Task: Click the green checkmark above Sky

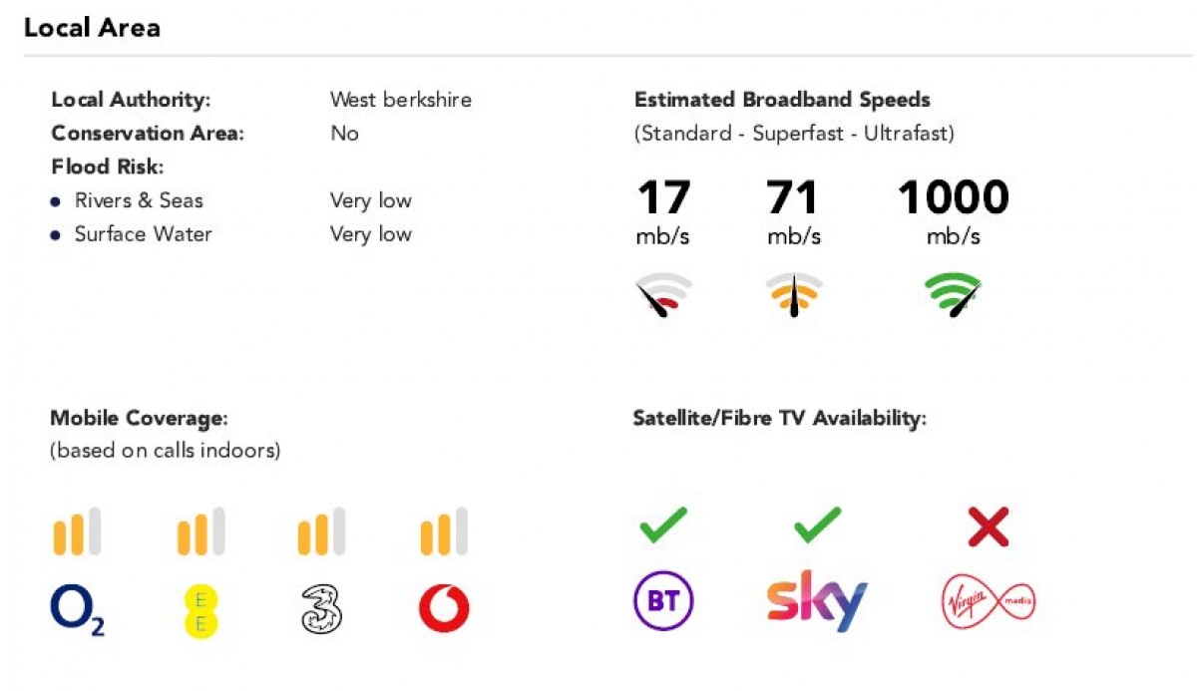Action: point(817,524)
